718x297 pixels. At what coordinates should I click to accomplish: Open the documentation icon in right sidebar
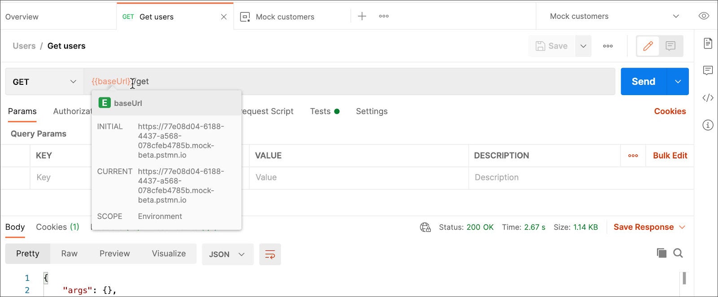[708, 44]
